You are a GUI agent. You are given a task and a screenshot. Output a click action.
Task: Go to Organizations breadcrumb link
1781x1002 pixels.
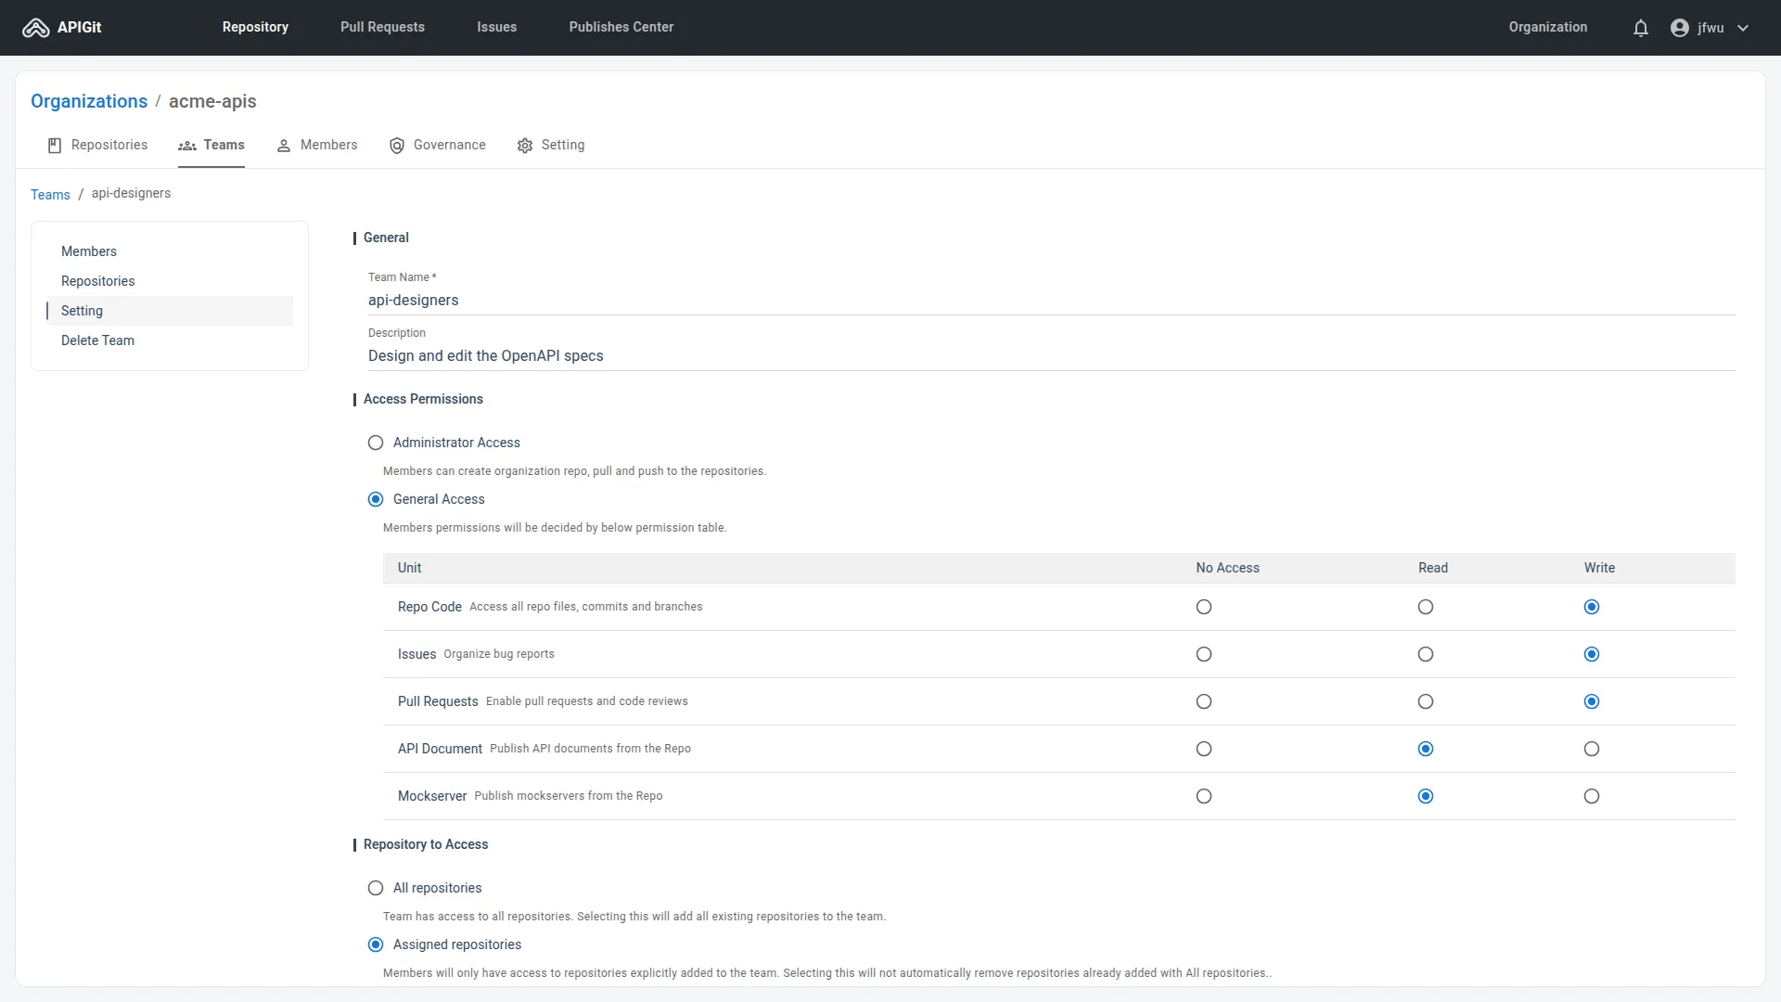click(x=89, y=101)
